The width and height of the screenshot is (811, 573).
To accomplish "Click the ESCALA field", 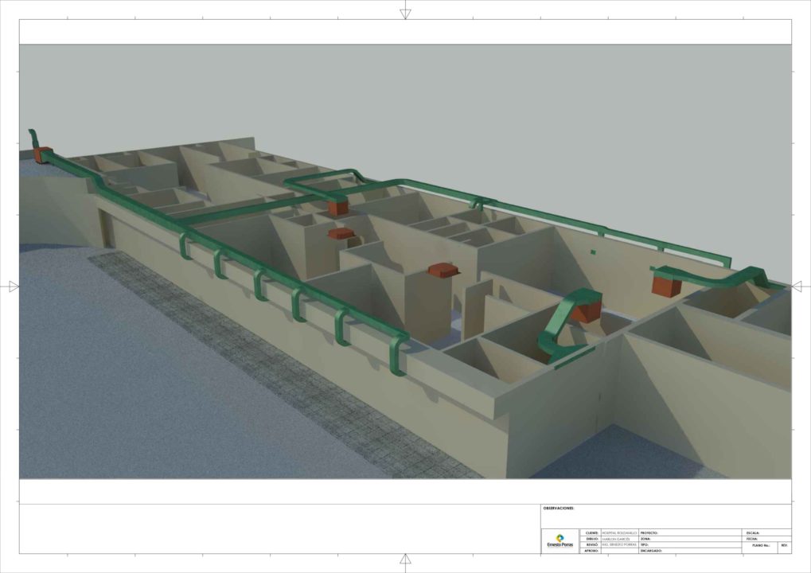I will click(x=766, y=532).
